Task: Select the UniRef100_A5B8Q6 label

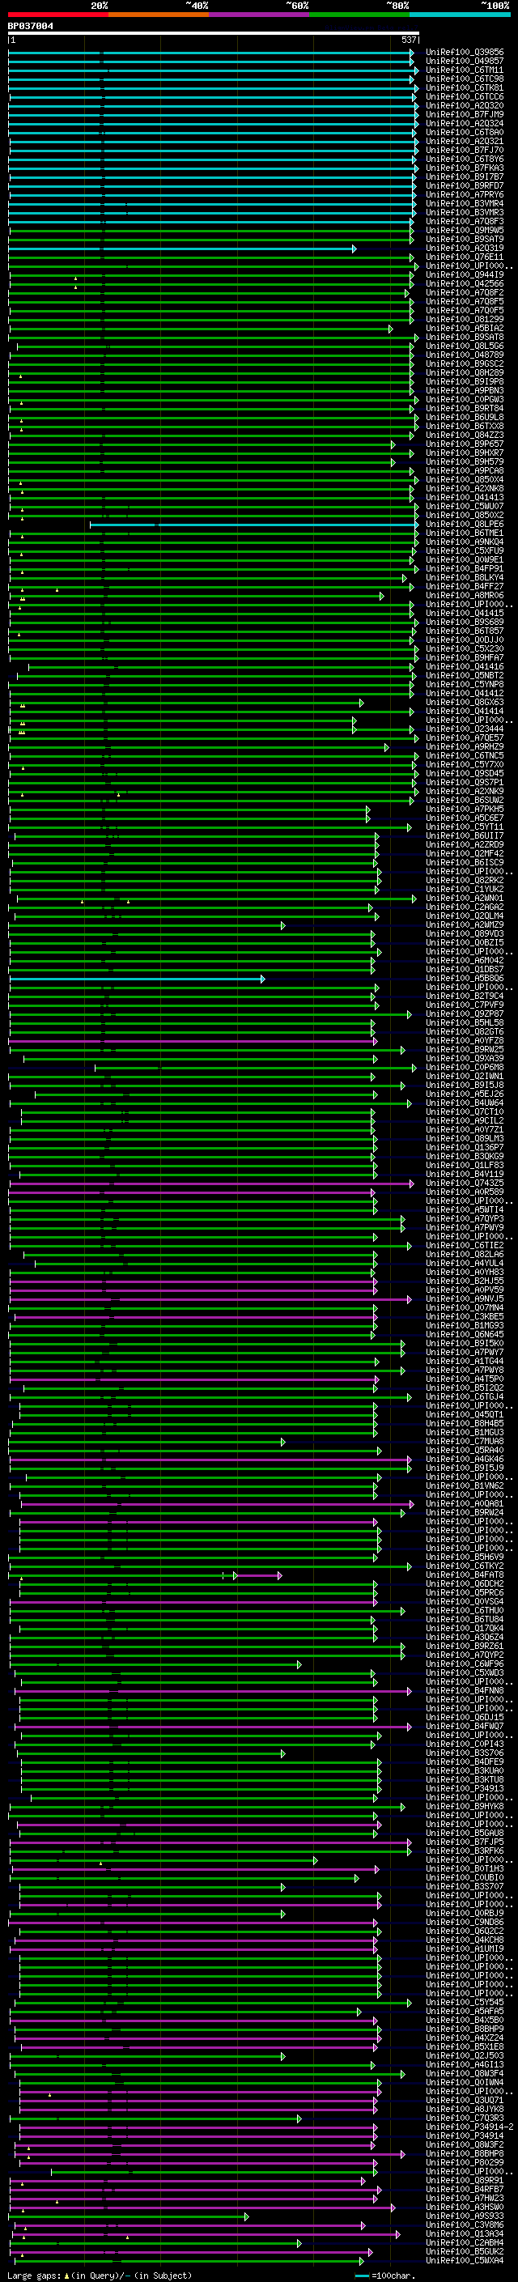Action: tap(464, 978)
